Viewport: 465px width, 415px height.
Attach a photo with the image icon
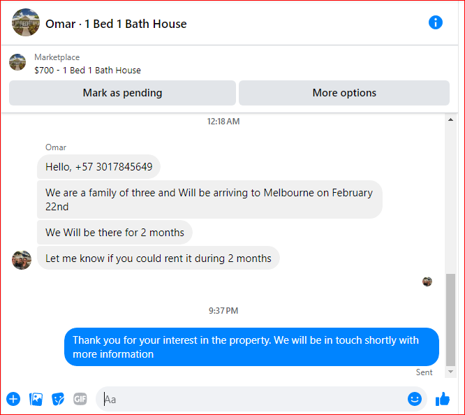pos(36,399)
